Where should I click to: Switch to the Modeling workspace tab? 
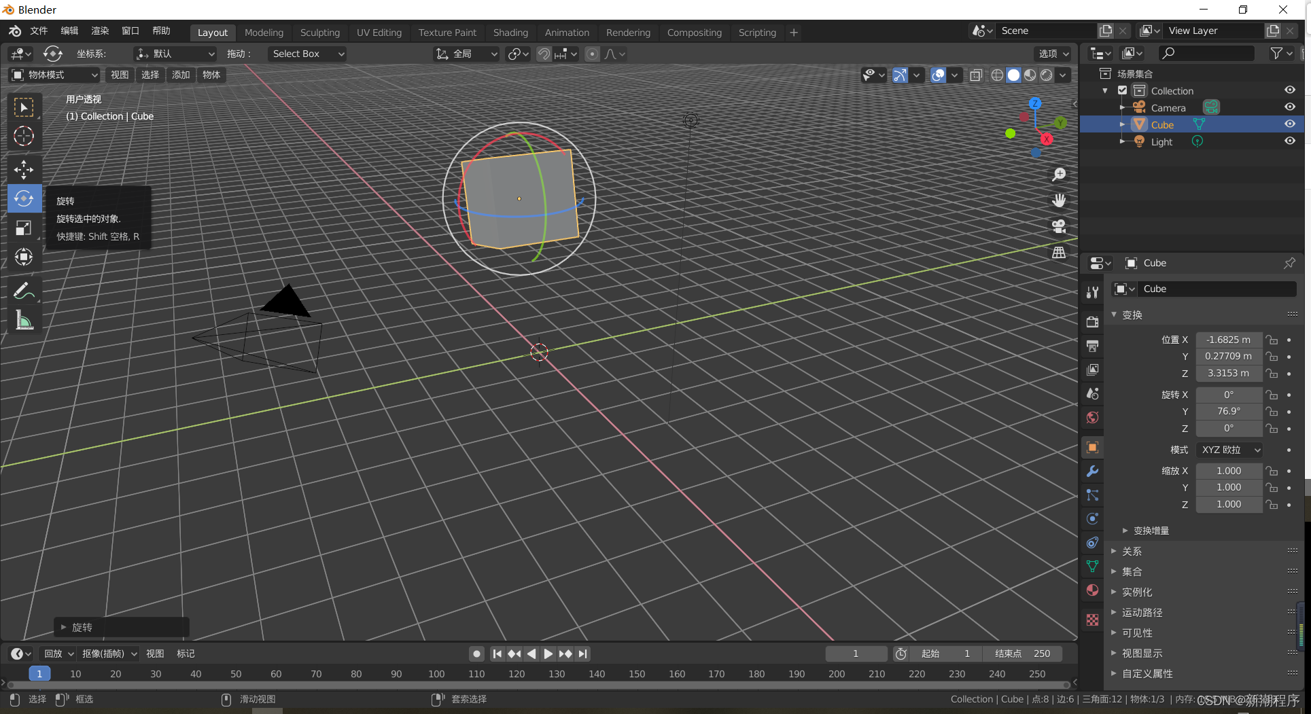[x=264, y=33]
